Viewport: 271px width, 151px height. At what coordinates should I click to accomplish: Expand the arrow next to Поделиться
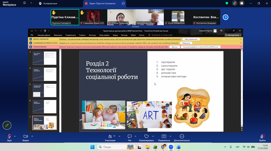point(170,136)
